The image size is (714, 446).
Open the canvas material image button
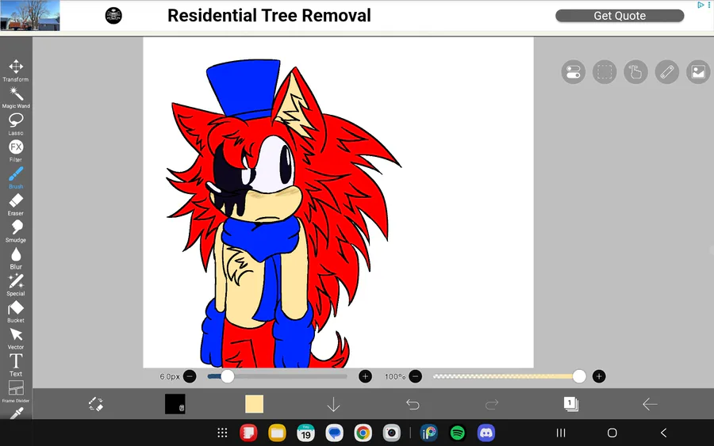[x=698, y=72]
